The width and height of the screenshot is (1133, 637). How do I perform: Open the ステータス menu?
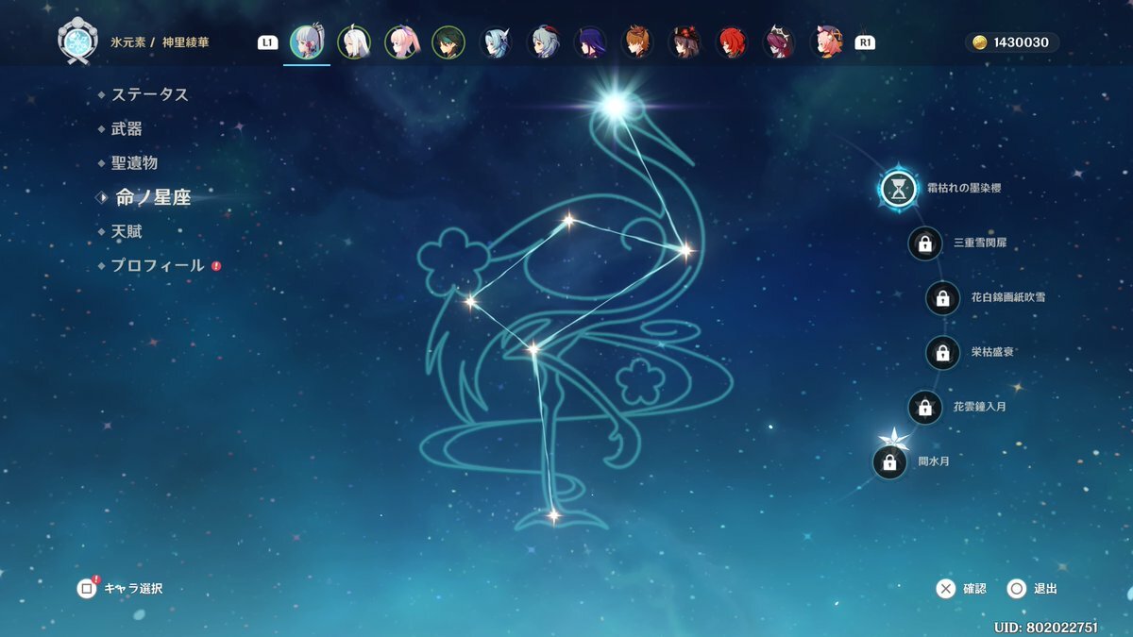pyautogui.click(x=150, y=94)
